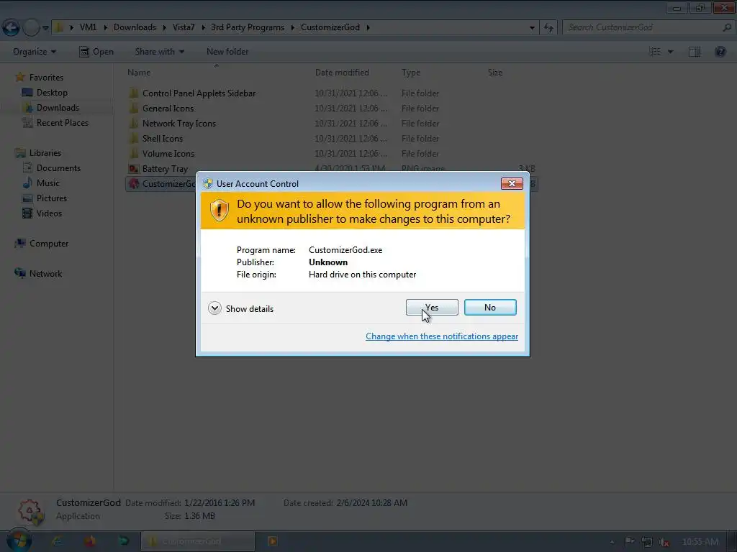Select the Music library

pyautogui.click(x=41, y=183)
